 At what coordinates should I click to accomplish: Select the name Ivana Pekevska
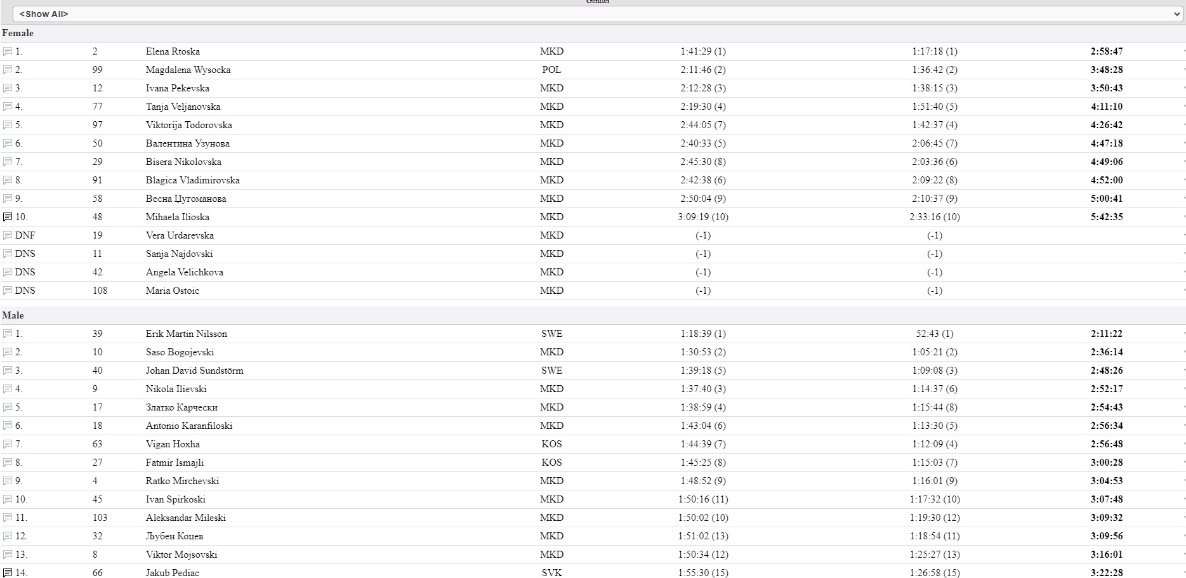177,88
